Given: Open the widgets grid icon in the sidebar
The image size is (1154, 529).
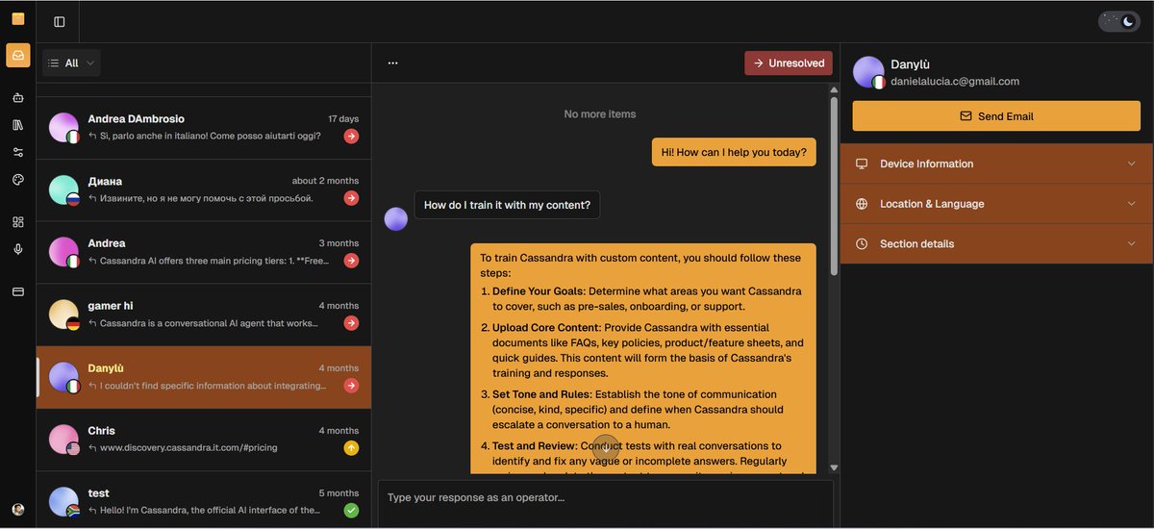Looking at the screenshot, I should point(18,222).
